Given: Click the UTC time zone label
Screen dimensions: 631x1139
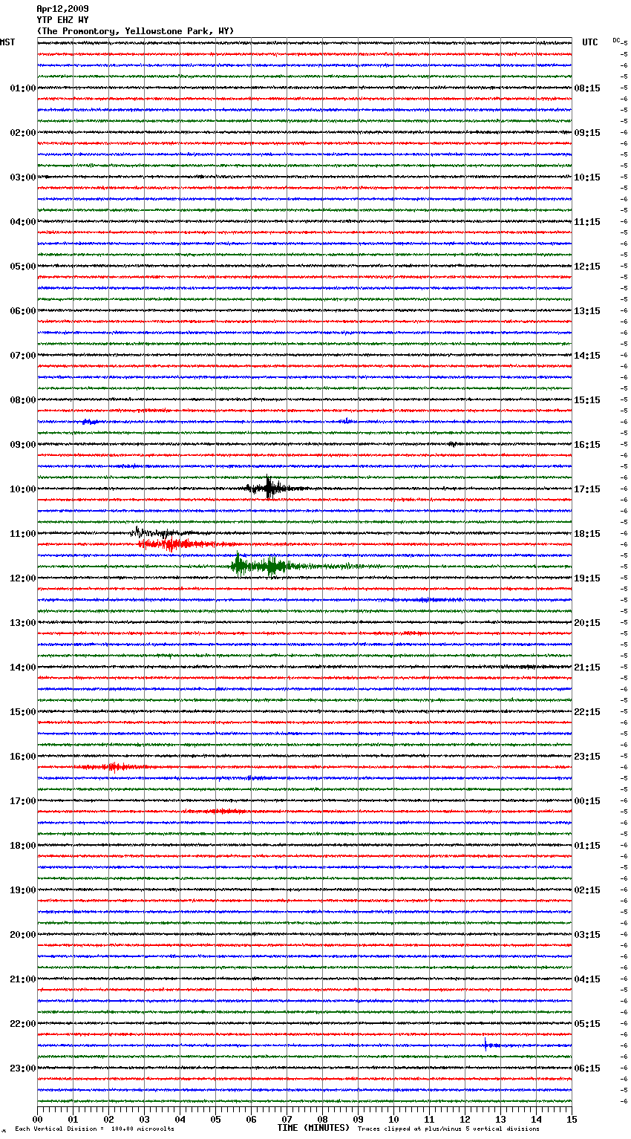Looking at the screenshot, I should pos(589,42).
